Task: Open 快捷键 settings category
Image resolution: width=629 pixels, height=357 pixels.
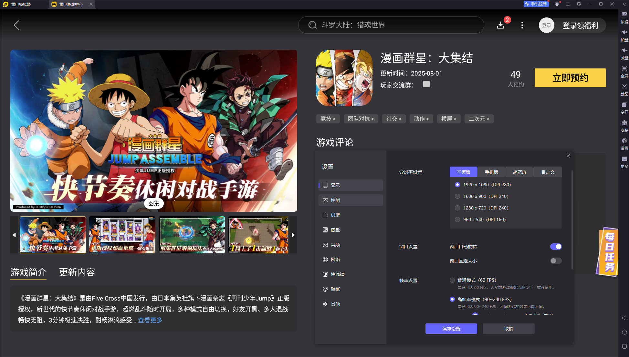Action: pyautogui.click(x=351, y=274)
